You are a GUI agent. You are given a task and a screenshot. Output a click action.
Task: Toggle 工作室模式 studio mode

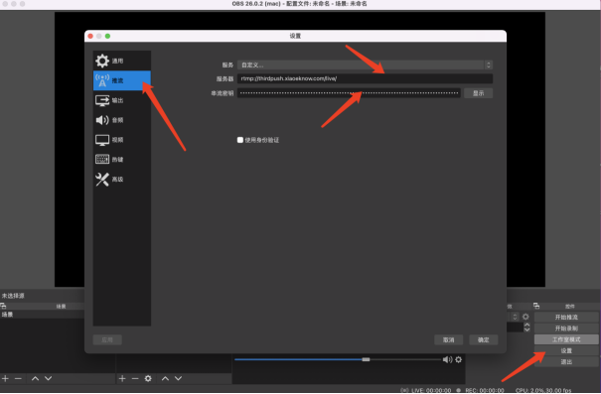tap(566, 339)
